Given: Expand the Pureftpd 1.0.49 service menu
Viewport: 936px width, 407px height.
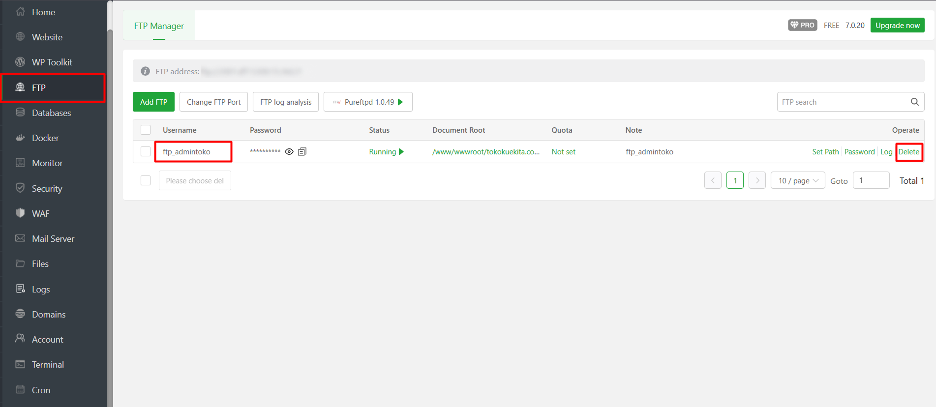Looking at the screenshot, I should 368,102.
